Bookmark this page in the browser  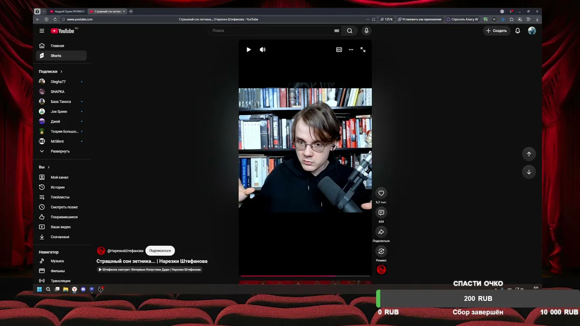tap(373, 19)
